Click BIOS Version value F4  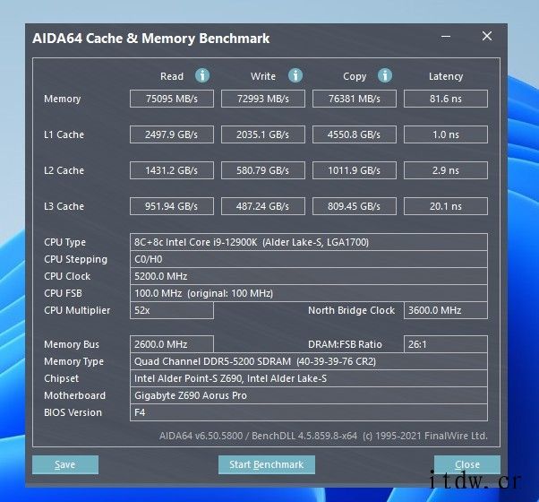coord(309,412)
